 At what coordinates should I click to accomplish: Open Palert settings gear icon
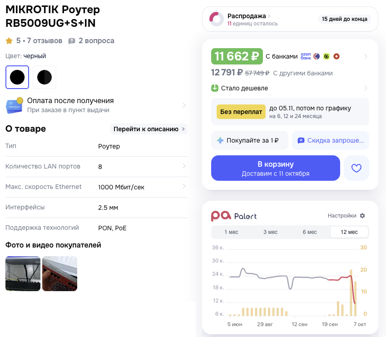[362, 216]
